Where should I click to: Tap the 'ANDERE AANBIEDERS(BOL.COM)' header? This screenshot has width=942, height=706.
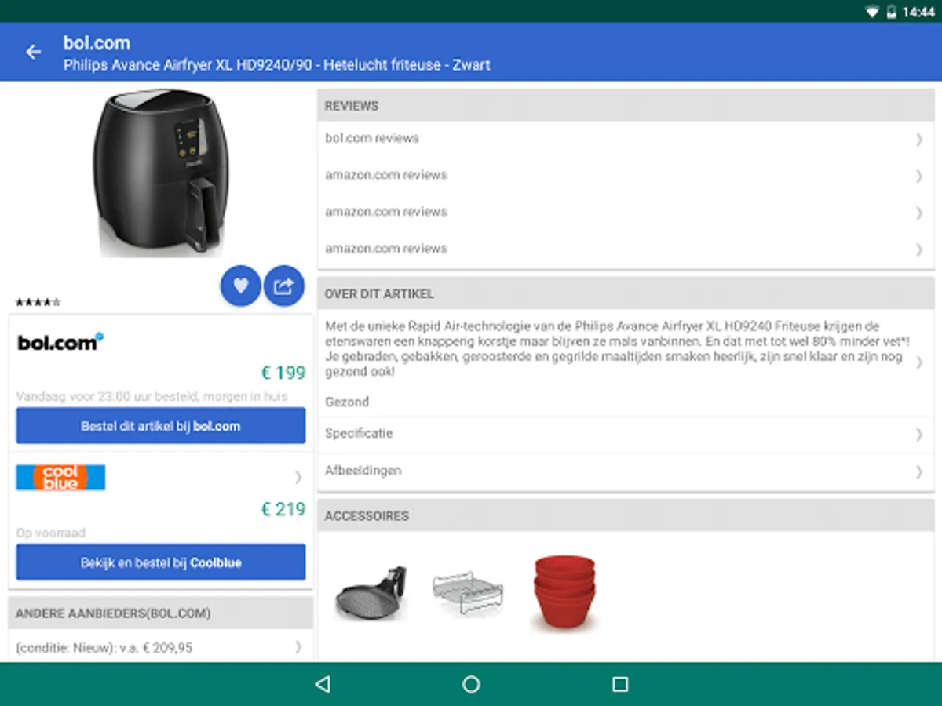pos(160,613)
